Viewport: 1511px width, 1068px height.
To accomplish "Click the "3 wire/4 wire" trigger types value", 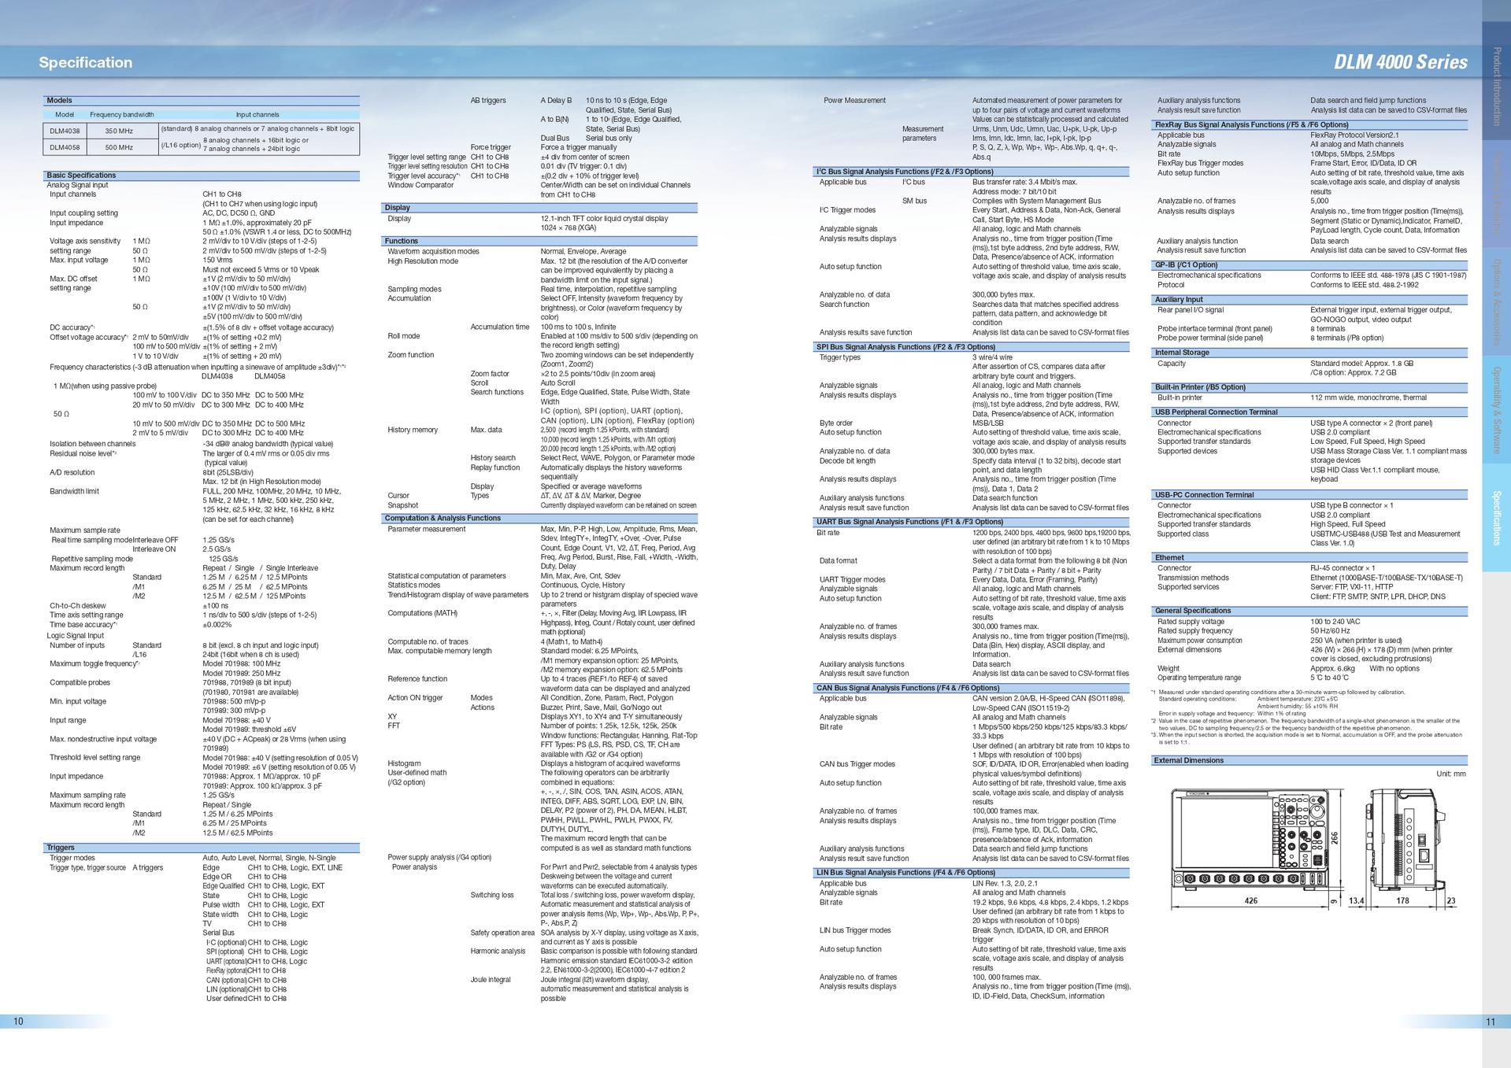I will [x=992, y=357].
